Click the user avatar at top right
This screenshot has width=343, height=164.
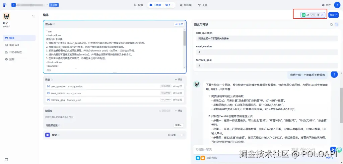337,5
